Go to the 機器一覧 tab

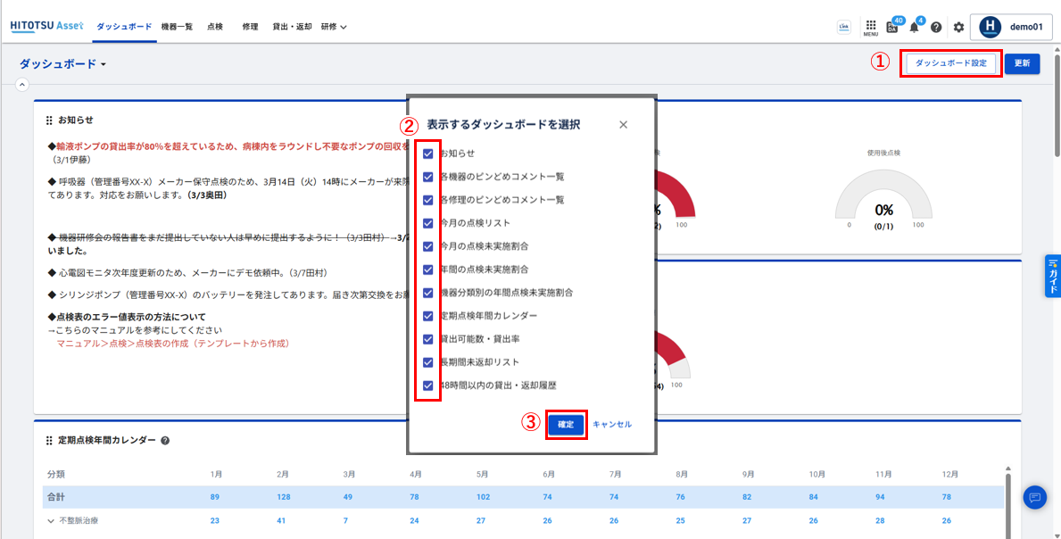pyautogui.click(x=177, y=27)
